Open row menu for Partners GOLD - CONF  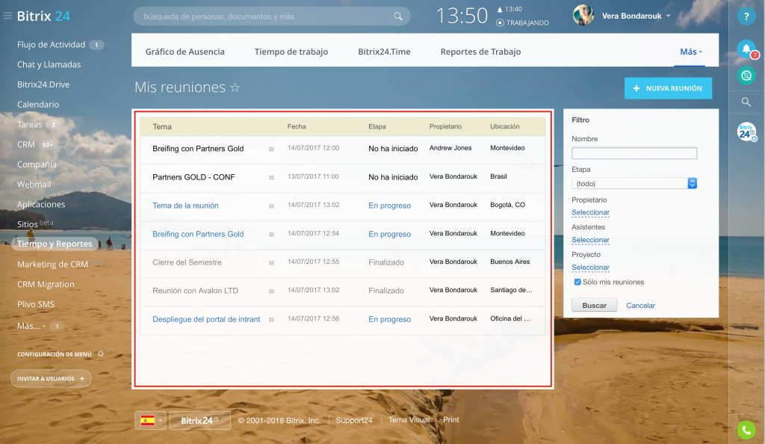[x=271, y=177]
